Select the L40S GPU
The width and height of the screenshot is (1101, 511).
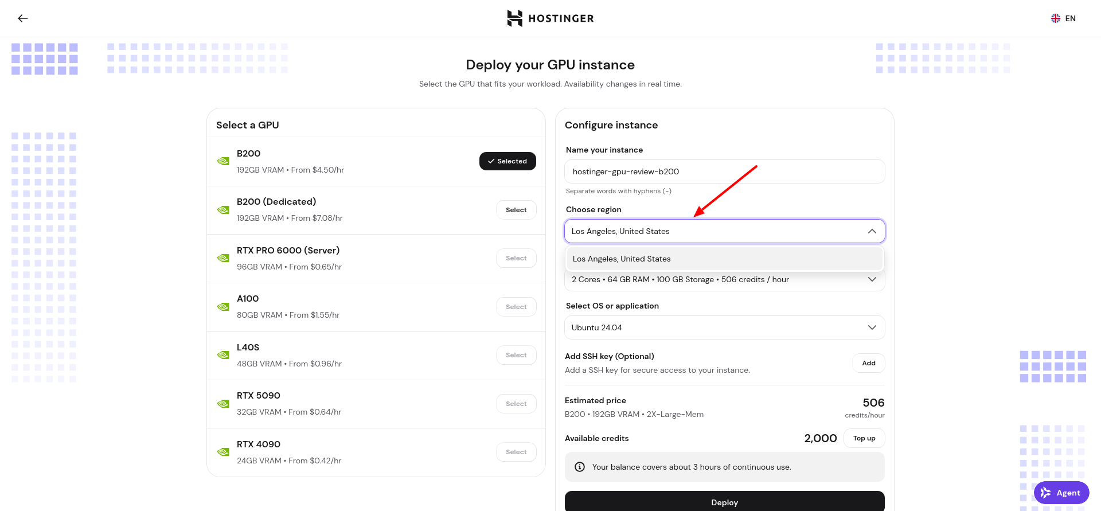[516, 355]
